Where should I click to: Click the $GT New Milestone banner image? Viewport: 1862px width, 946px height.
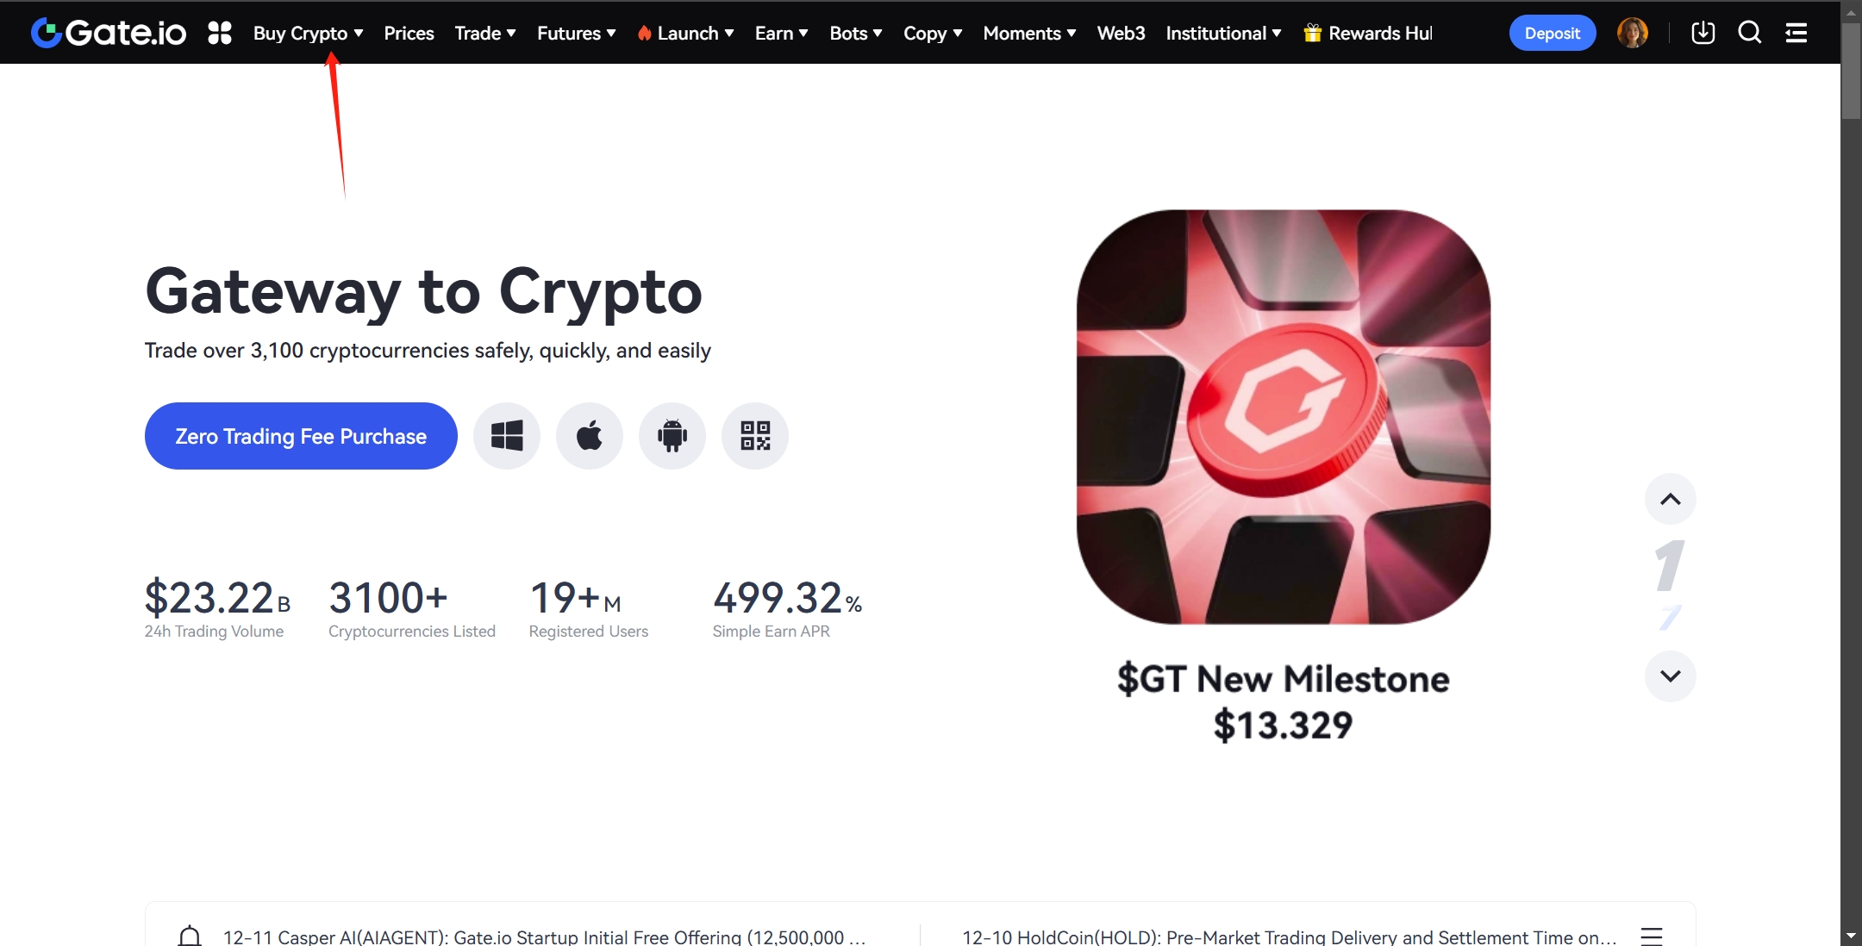click(x=1283, y=417)
